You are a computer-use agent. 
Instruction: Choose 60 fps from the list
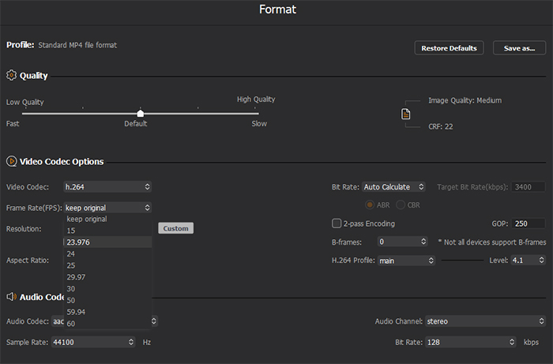107,323
